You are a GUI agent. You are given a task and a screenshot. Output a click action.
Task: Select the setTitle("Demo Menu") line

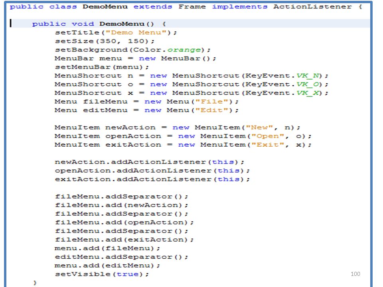116,32
